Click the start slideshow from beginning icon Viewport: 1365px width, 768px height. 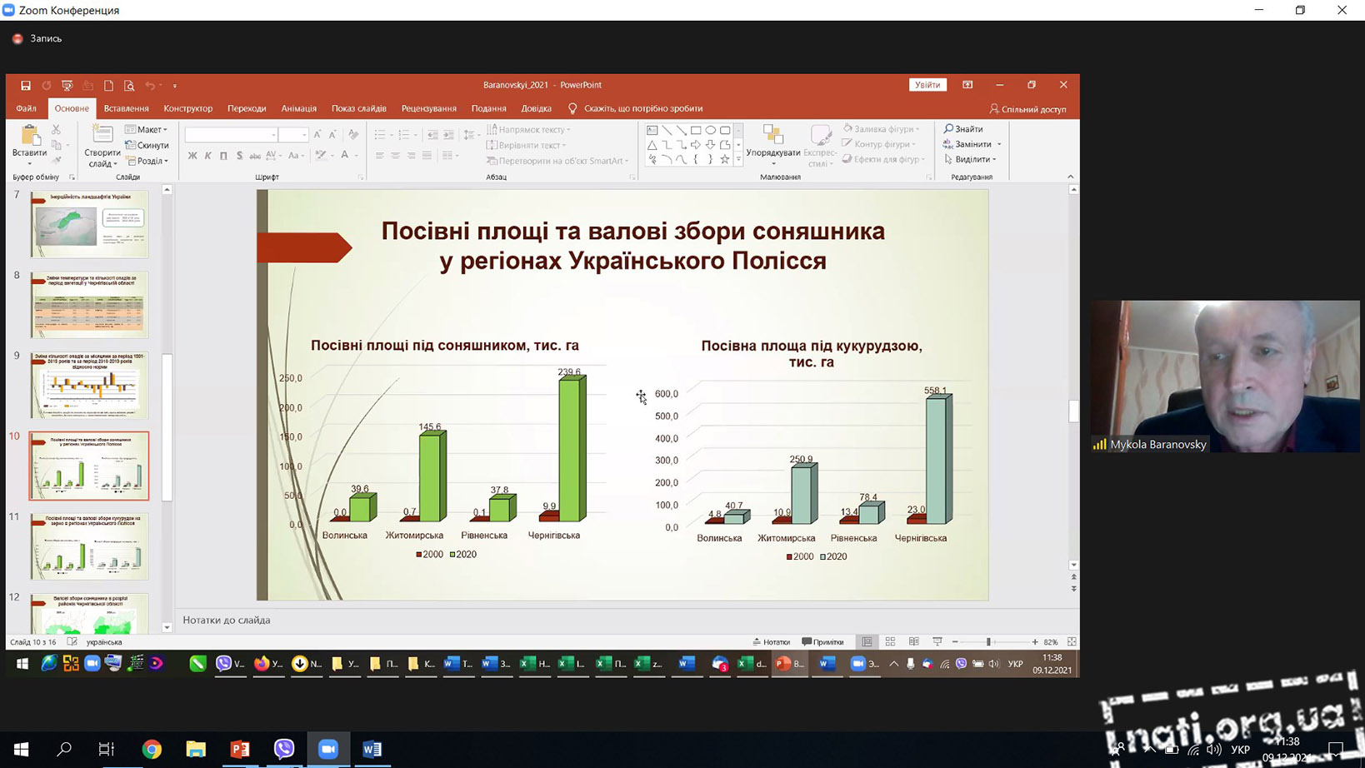[67, 86]
